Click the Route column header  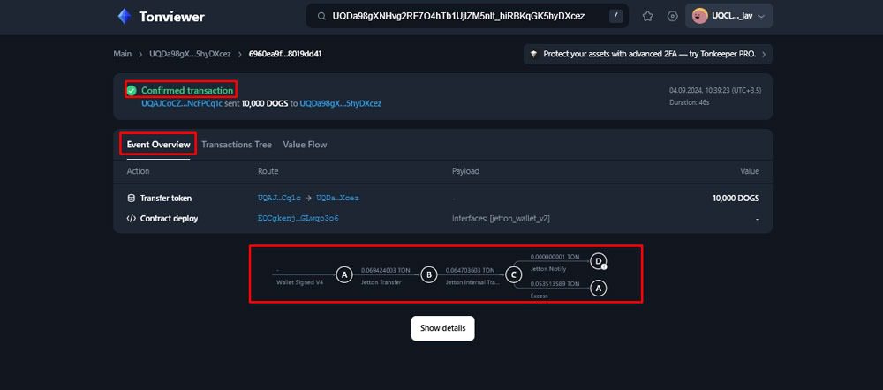pyautogui.click(x=268, y=171)
